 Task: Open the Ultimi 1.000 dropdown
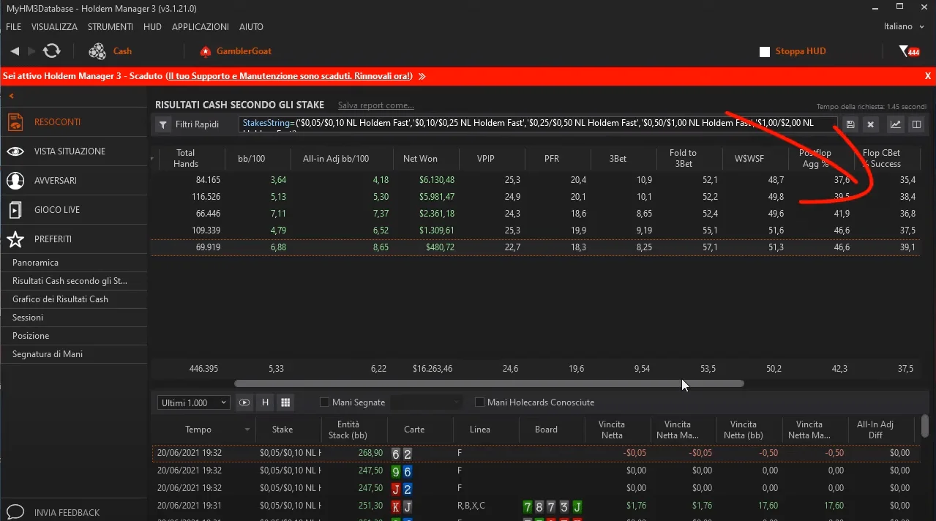(x=194, y=402)
